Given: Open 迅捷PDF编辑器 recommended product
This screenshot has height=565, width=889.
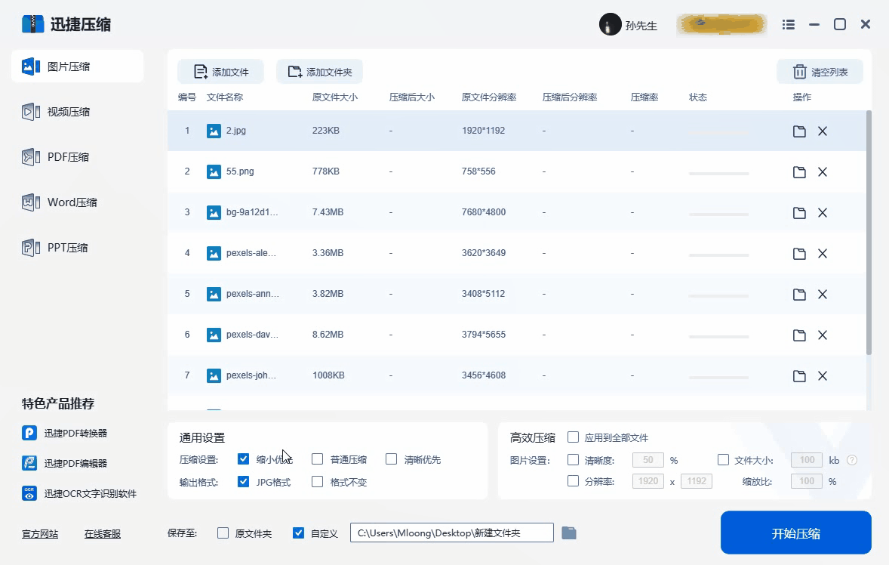Looking at the screenshot, I should (65, 463).
